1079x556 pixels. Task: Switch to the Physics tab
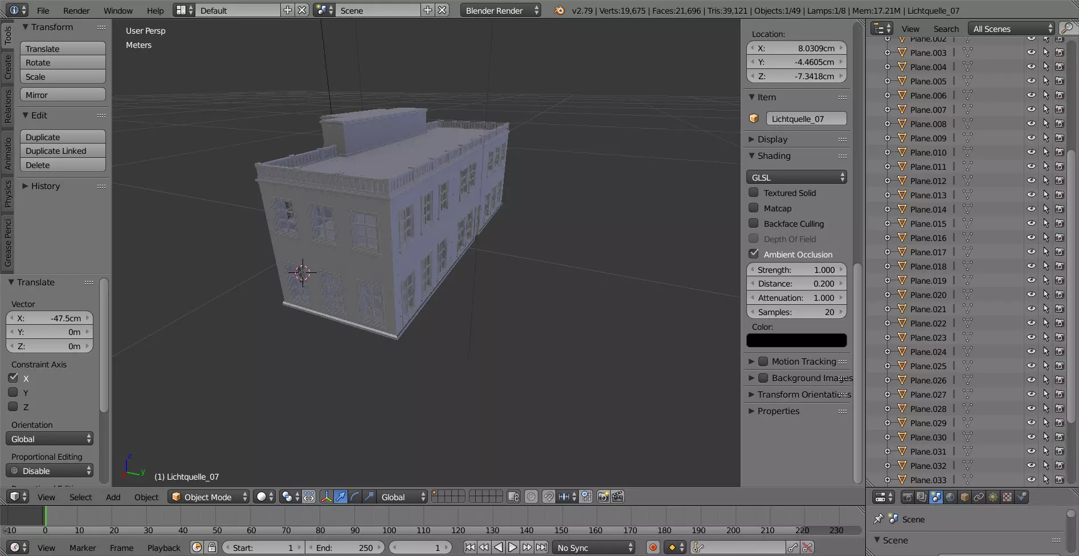pyautogui.click(x=7, y=194)
